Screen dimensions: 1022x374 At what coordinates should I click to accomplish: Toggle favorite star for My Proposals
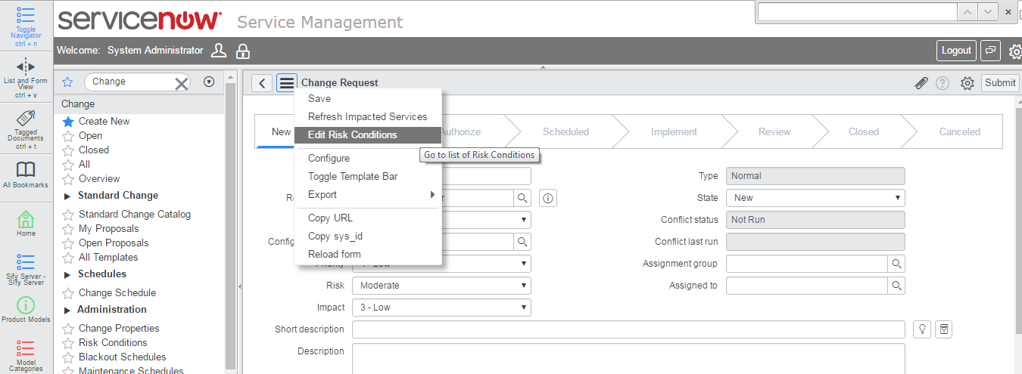tap(68, 229)
